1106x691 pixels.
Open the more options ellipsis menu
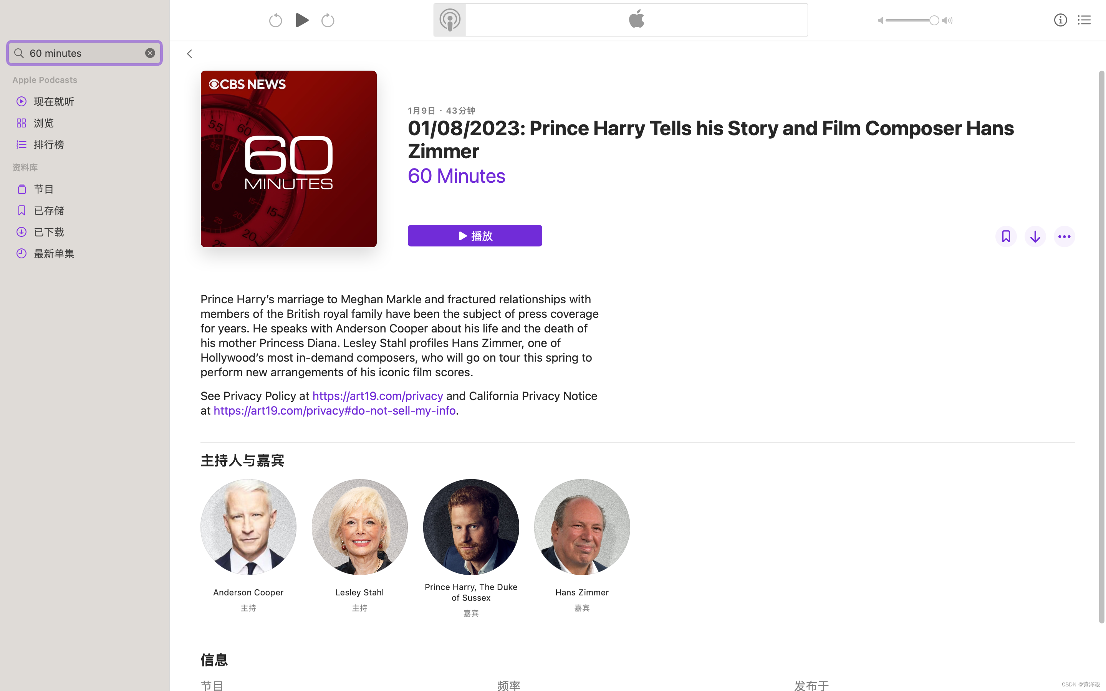1065,236
